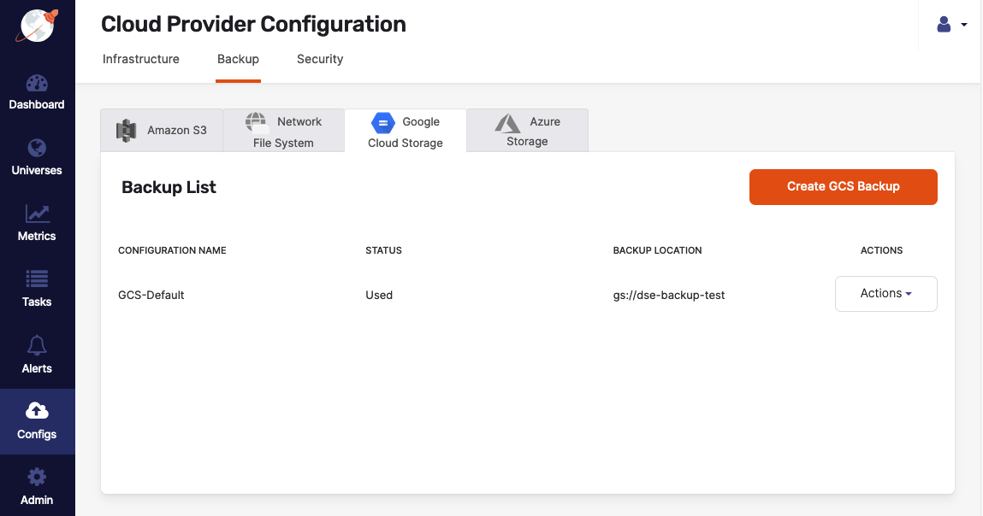Image resolution: width=983 pixels, height=516 pixels.
Task: Expand the user menu caret
Action: click(964, 25)
